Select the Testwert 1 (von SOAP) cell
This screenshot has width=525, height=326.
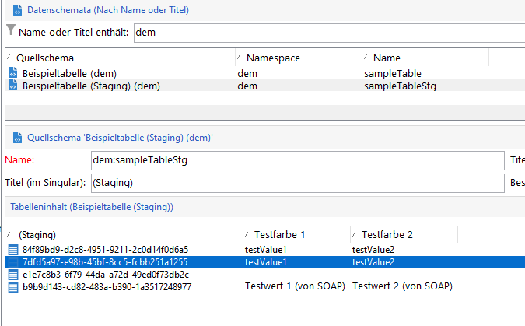[x=292, y=286]
